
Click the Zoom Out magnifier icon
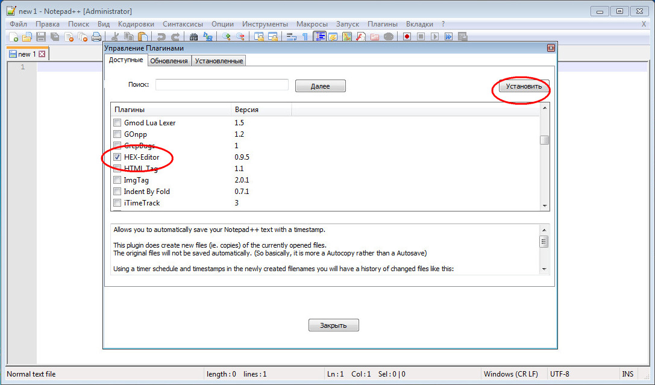[x=240, y=37]
